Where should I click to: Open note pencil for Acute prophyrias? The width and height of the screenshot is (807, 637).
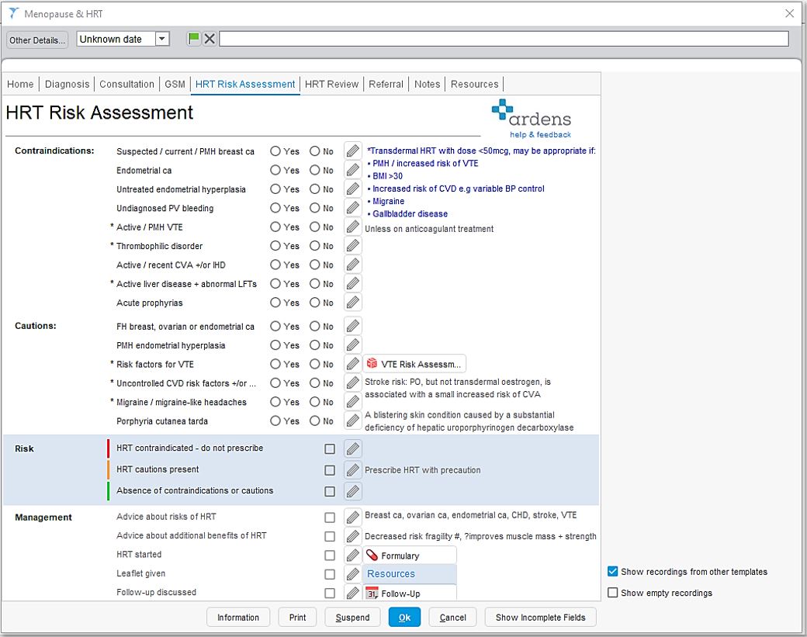pyautogui.click(x=352, y=303)
